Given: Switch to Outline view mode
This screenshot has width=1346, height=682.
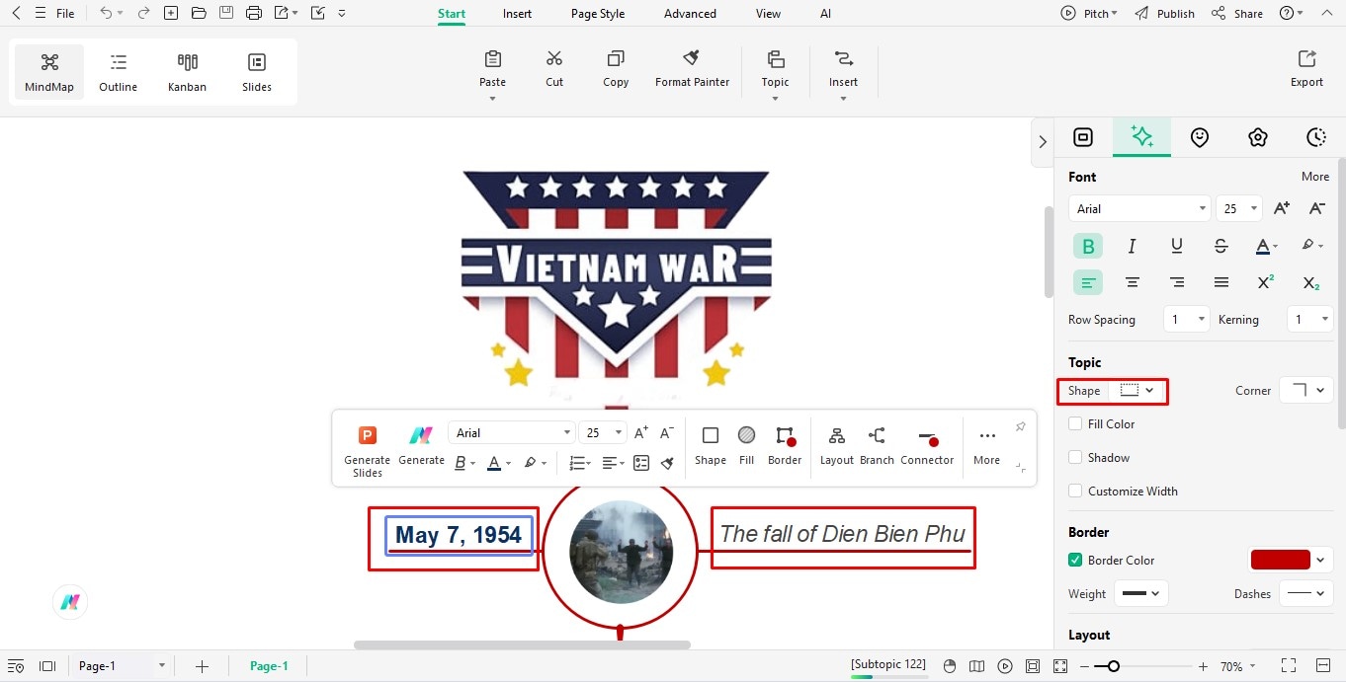Looking at the screenshot, I should point(119,72).
